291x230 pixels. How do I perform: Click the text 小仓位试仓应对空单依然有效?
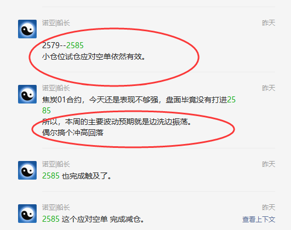click(x=94, y=56)
